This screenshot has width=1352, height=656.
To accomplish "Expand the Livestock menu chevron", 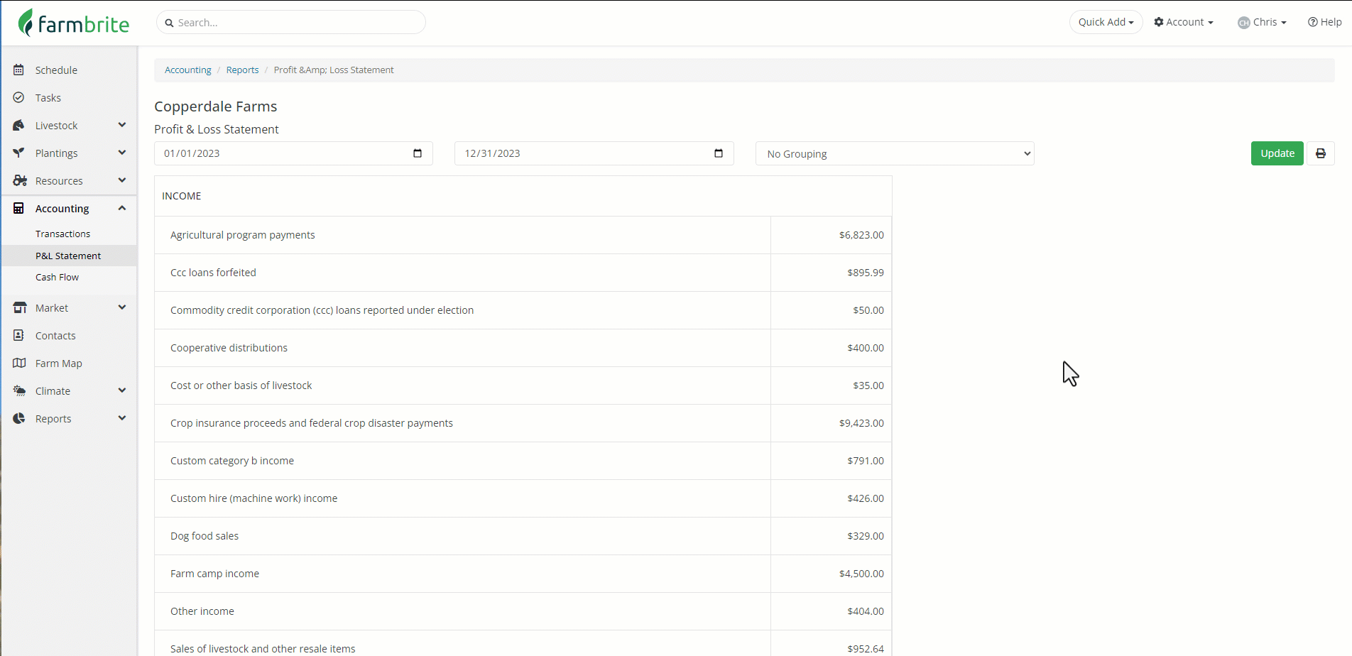I will (122, 125).
